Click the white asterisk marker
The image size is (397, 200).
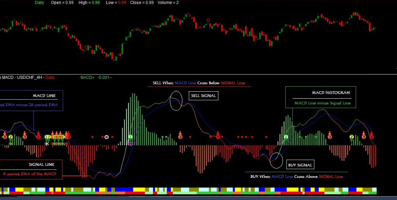[47, 144]
